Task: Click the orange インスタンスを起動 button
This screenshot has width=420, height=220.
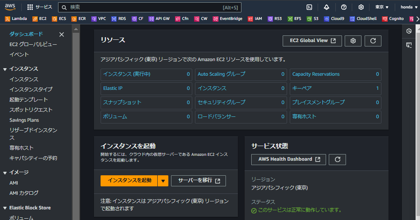Action: pyautogui.click(x=129, y=181)
